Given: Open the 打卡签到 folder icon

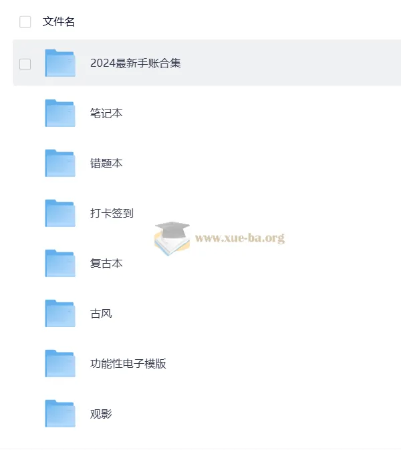Looking at the screenshot, I should (x=60, y=213).
